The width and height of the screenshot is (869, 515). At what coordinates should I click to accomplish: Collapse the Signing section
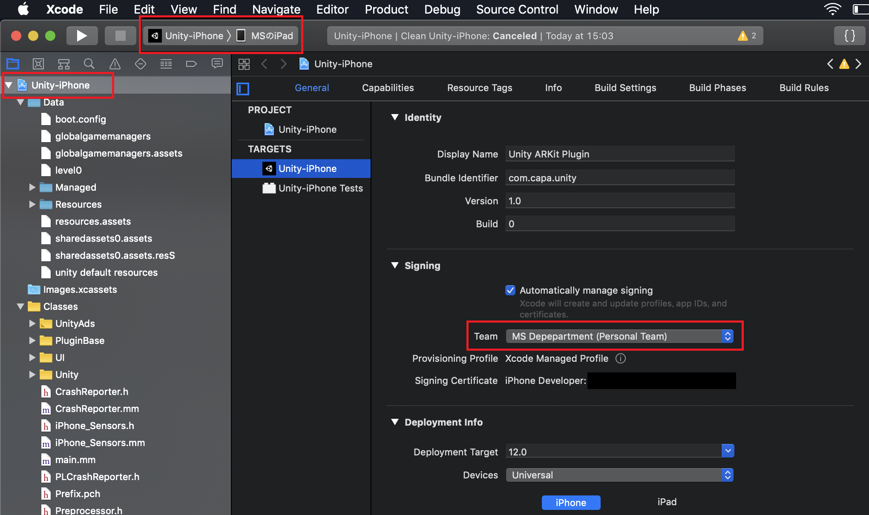click(x=395, y=266)
